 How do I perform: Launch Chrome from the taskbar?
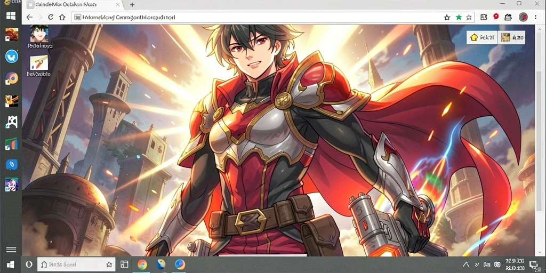pyautogui.click(x=142, y=264)
